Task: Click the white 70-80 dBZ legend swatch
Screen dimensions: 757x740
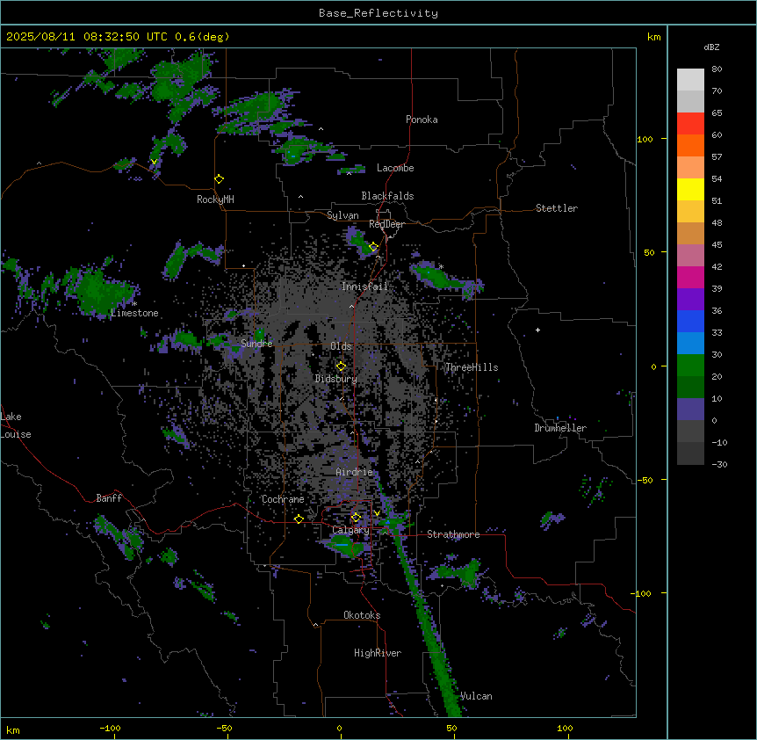Action: click(x=690, y=80)
